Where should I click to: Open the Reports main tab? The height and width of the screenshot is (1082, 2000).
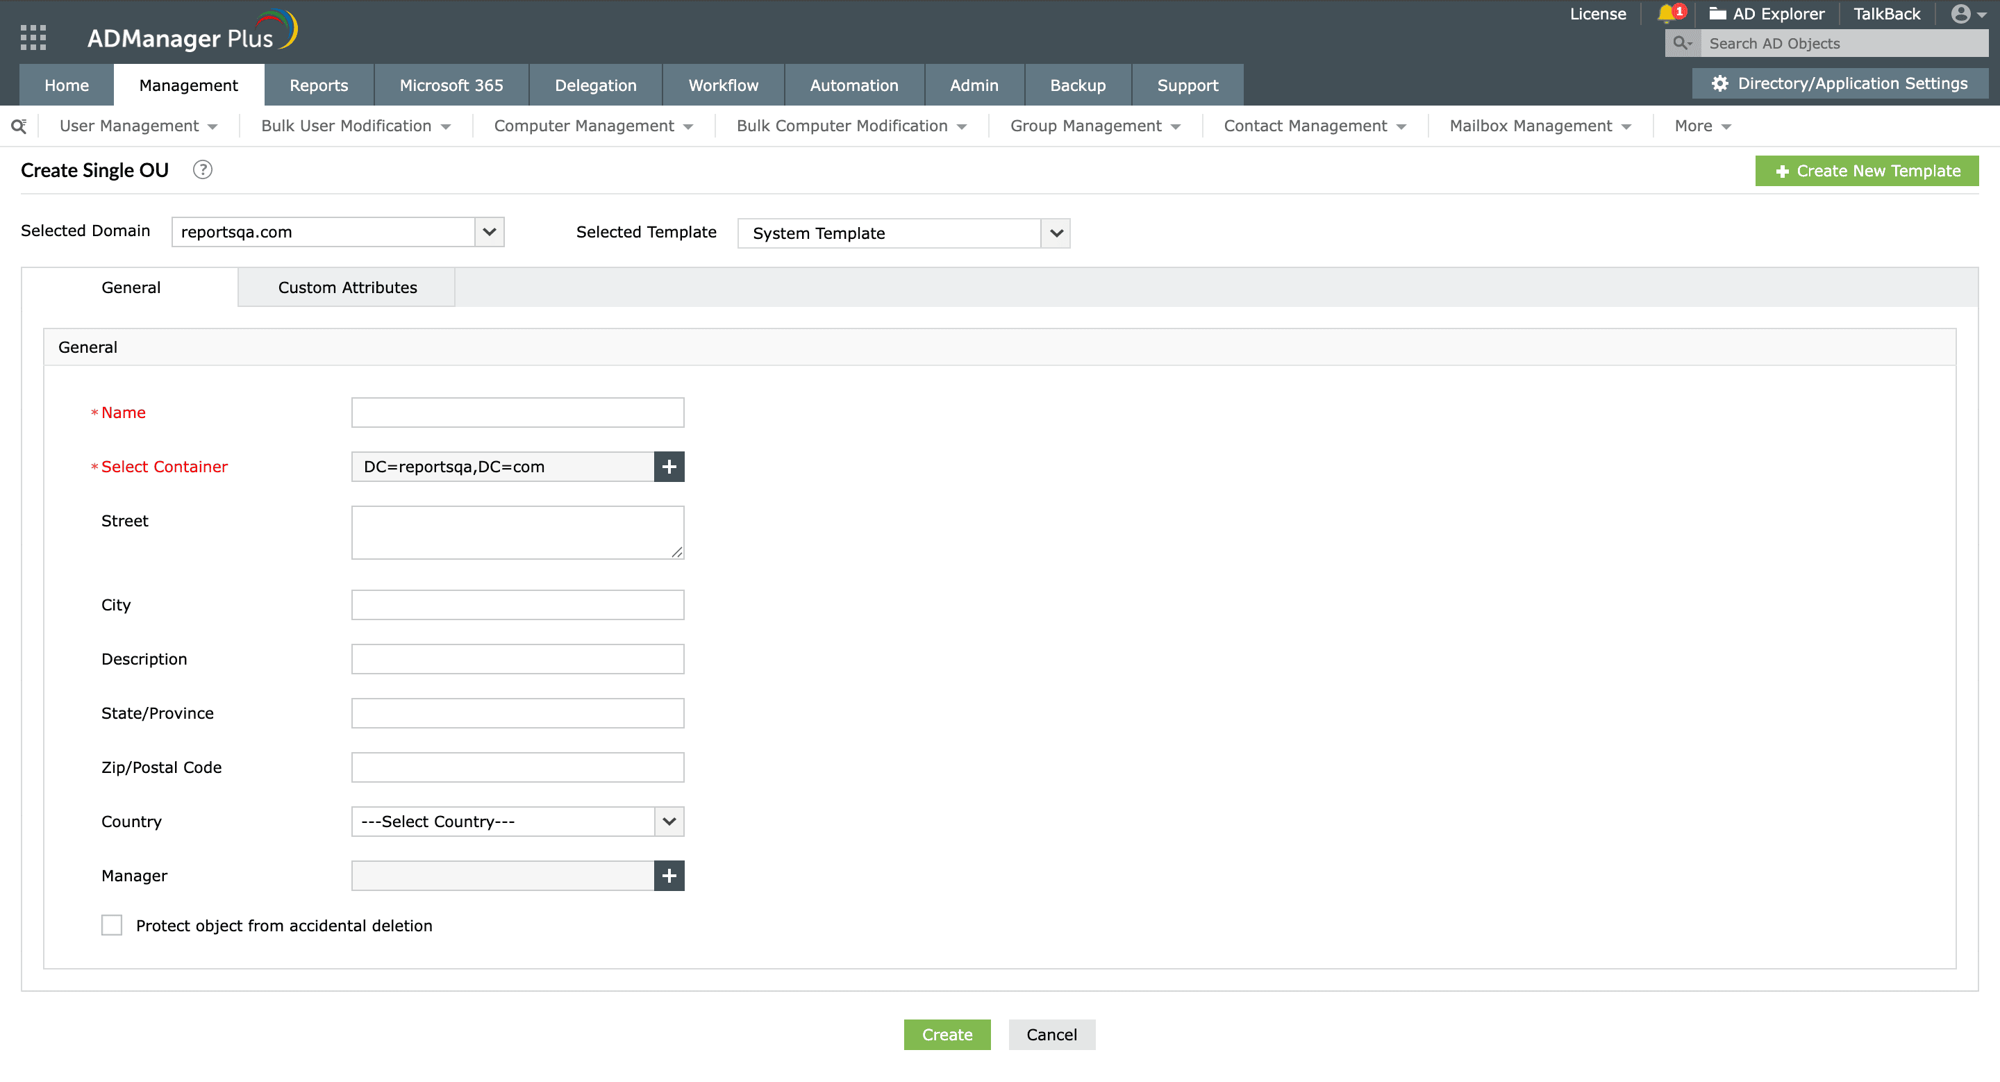(x=318, y=85)
